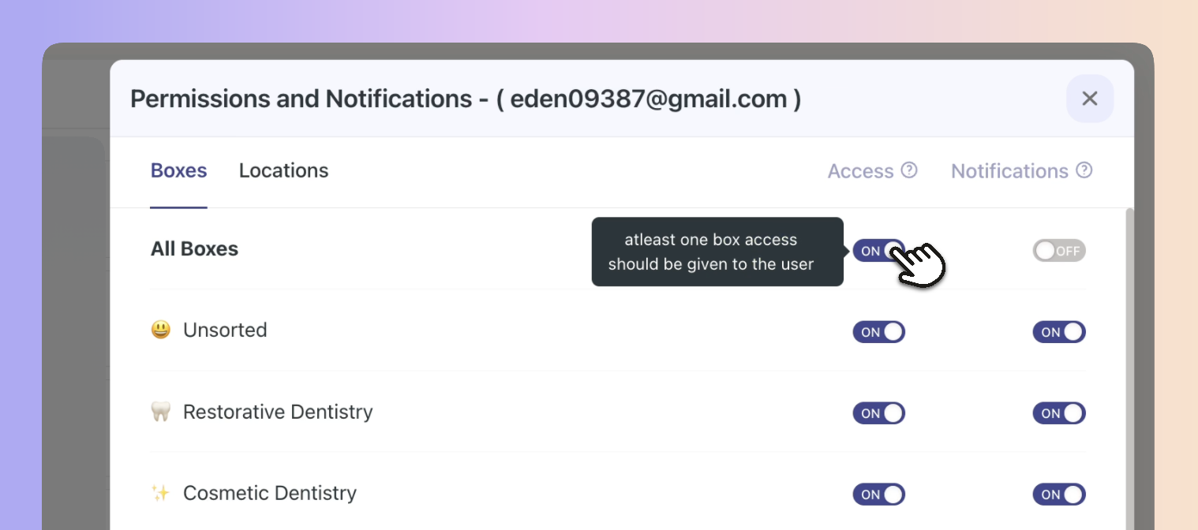Image resolution: width=1198 pixels, height=530 pixels.
Task: Click the Restorative Dentistry box name
Action: pyautogui.click(x=278, y=412)
